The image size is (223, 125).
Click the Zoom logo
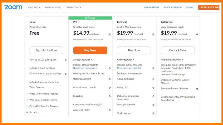pyautogui.click(x=13, y=7)
